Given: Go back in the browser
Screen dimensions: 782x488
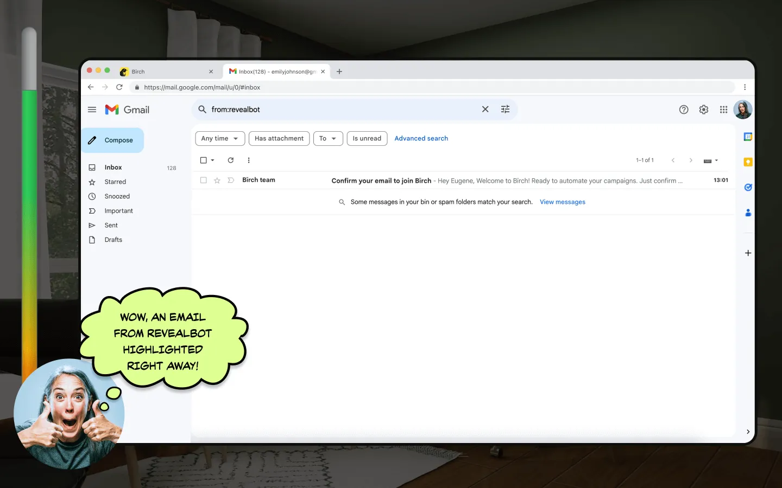Looking at the screenshot, I should [91, 87].
